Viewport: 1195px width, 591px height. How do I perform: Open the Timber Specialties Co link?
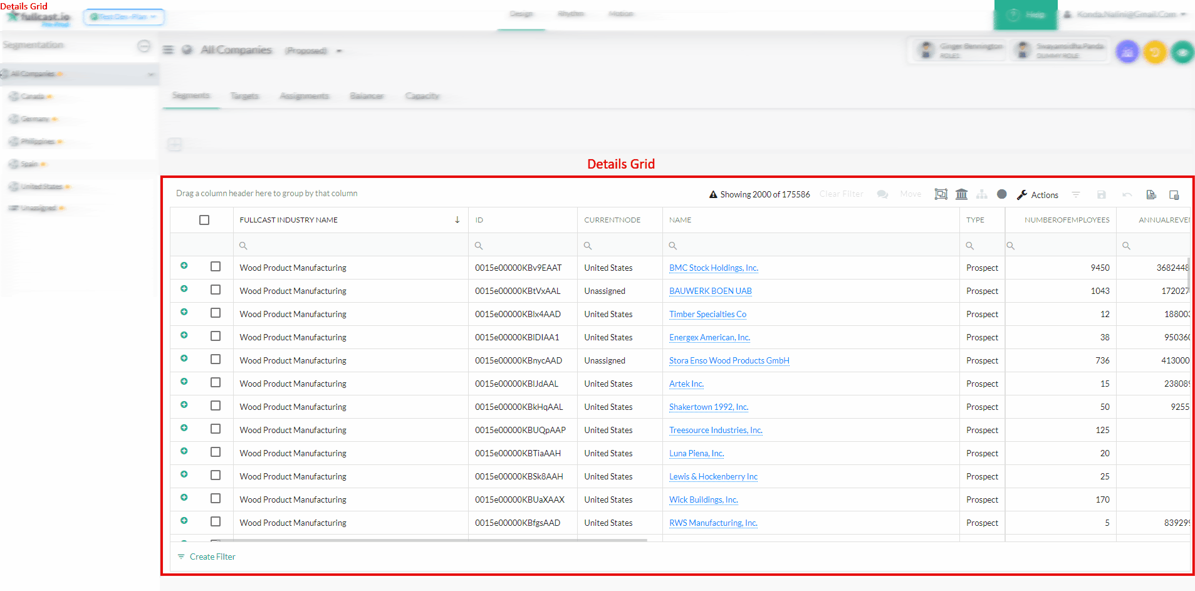(707, 314)
